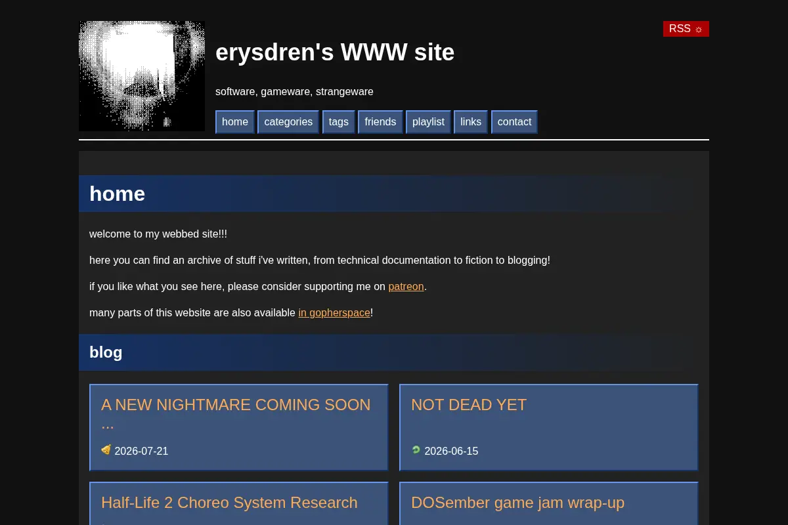Open 'A NEW NIGHTMARE COMING SOON' post
The width and height of the screenshot is (788, 525).
click(236, 414)
